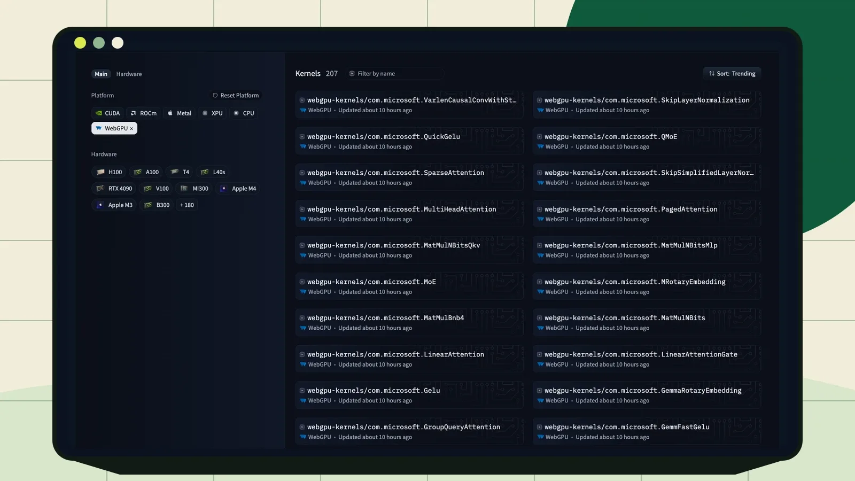Filter by B300 hardware
This screenshot has width=855, height=481.
tap(157, 205)
